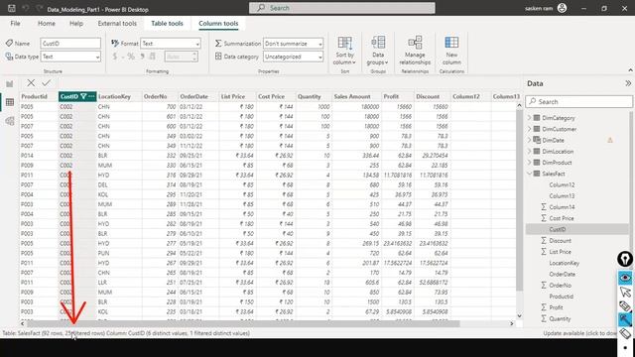Switch to Table view icon
Image resolution: width=635 pixels, height=357 pixels.
pos(10,102)
